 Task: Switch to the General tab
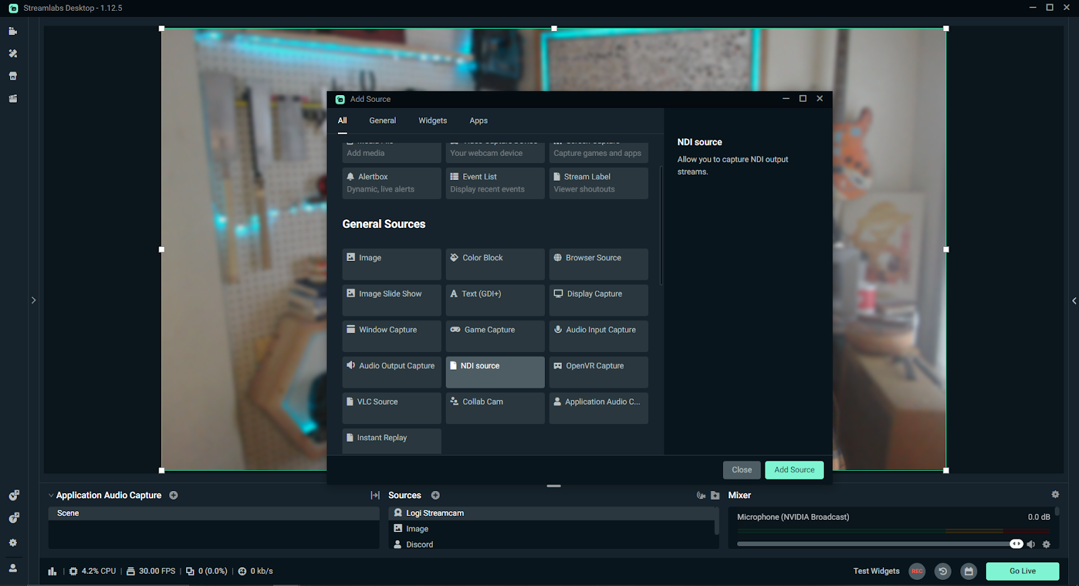(382, 121)
